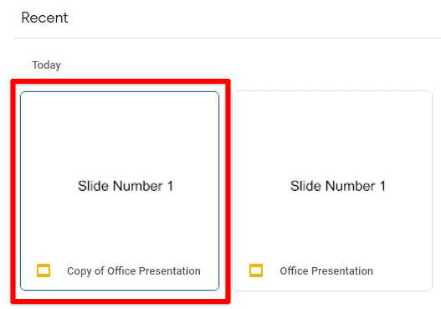441x309 pixels.
Task: Open the Office Presentation thumbnail card
Action: coord(332,191)
